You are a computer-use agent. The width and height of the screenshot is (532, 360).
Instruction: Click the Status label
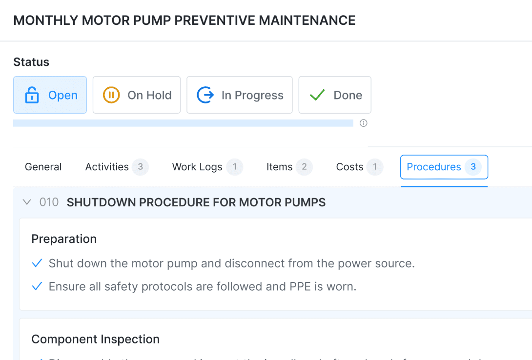[31, 62]
